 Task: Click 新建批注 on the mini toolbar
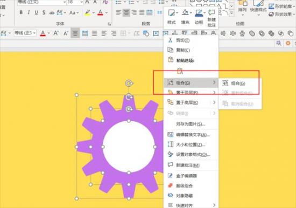[212, 18]
